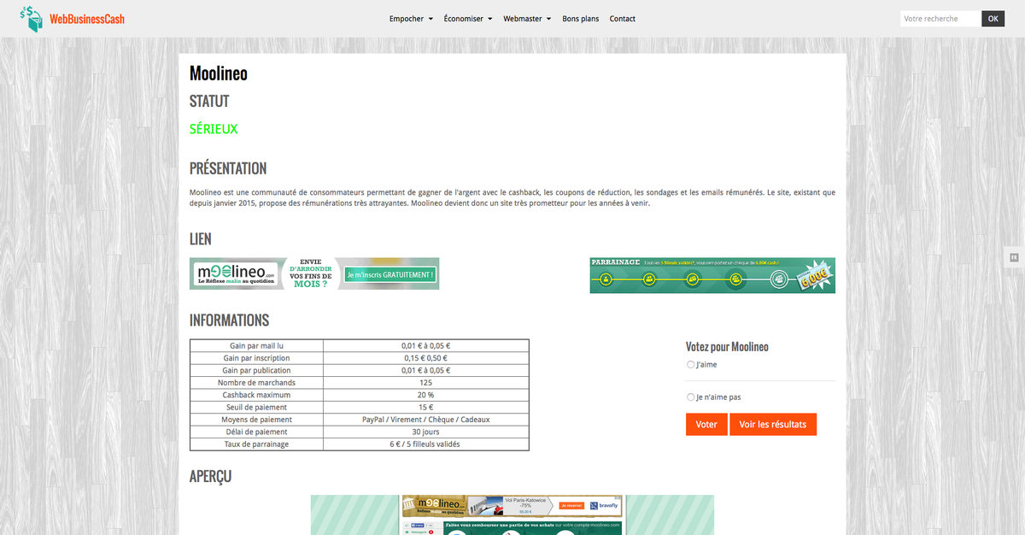
Task: Submit vote with Voter button
Action: [x=706, y=425]
